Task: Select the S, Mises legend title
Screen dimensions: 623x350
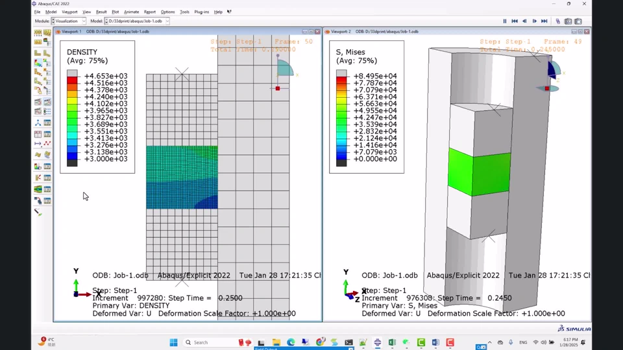Action: pos(350,52)
